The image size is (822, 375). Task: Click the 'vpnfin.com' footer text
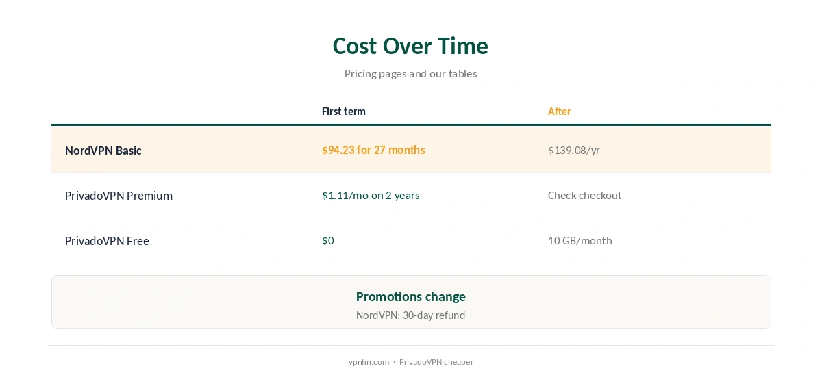point(369,362)
